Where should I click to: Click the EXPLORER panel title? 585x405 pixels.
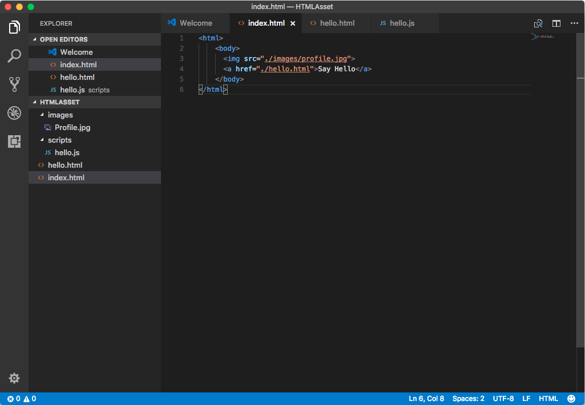point(56,23)
